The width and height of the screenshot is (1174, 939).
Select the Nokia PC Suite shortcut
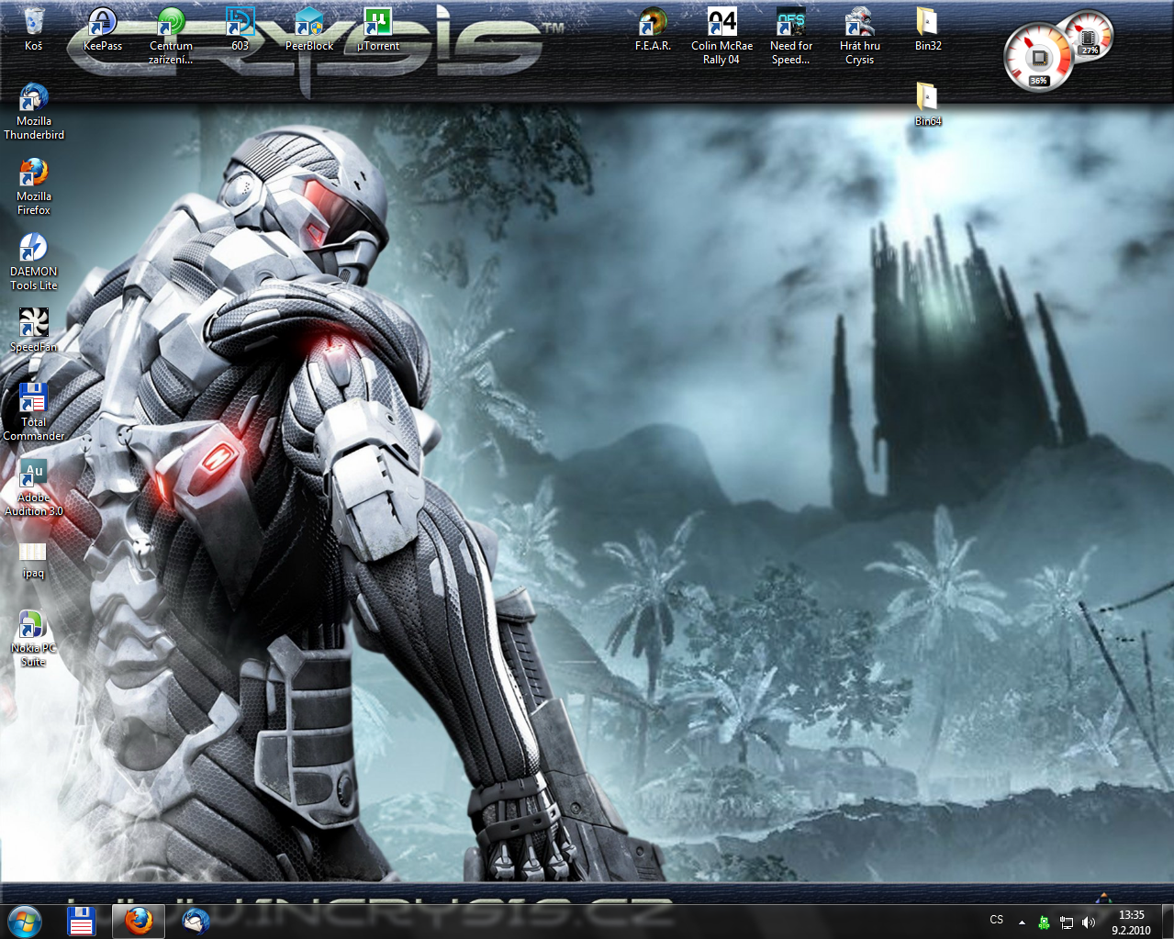click(x=34, y=624)
